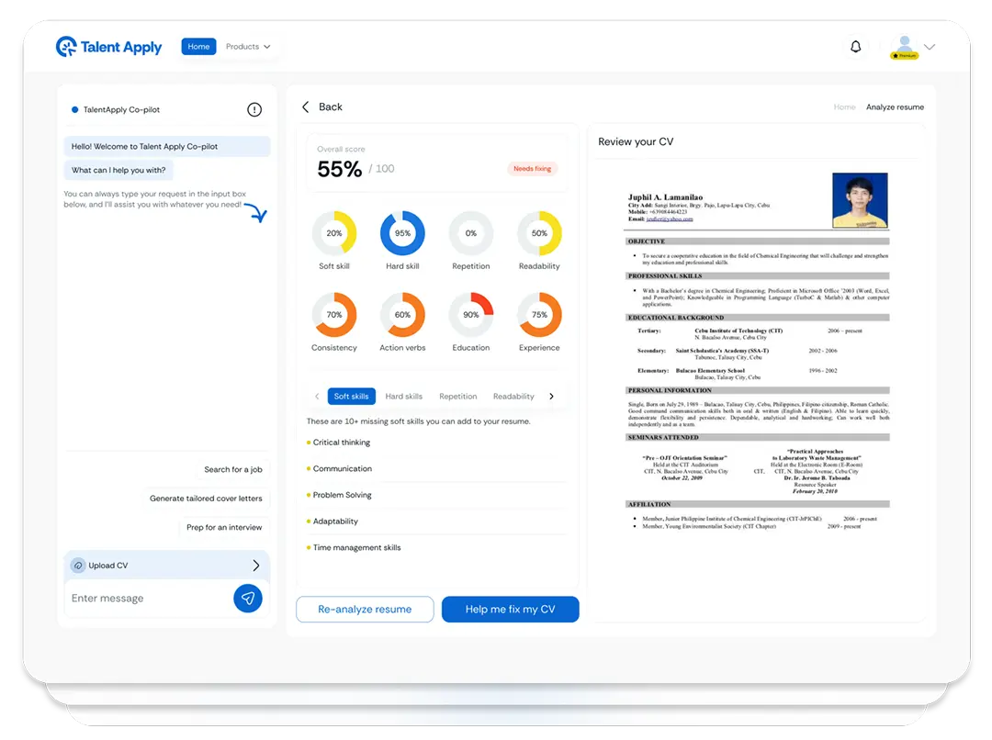Click the Upload CV document icon
Image resolution: width=992 pixels, height=740 pixels.
(x=76, y=565)
